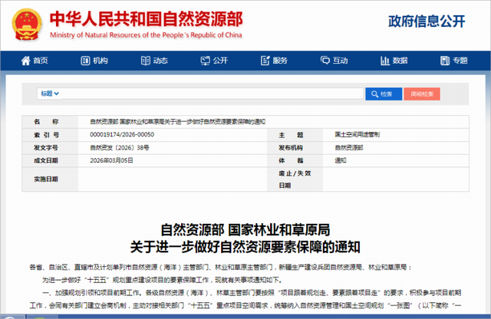
Task: Click the 政府信息公开 header text
Action: tap(427, 21)
